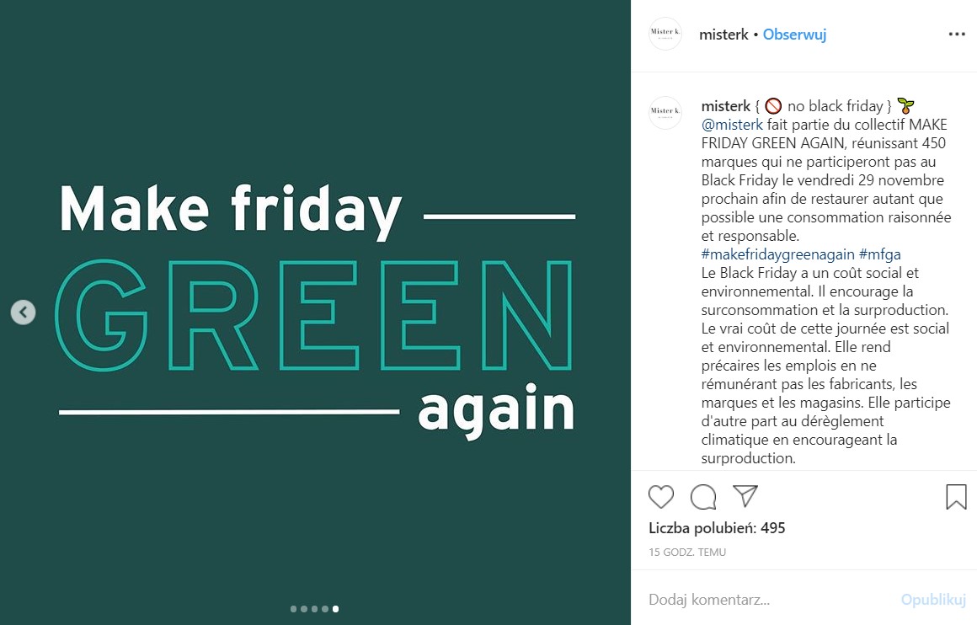Open the misterk profile picture in the header
Screen dimensions: 977x625
(665, 35)
